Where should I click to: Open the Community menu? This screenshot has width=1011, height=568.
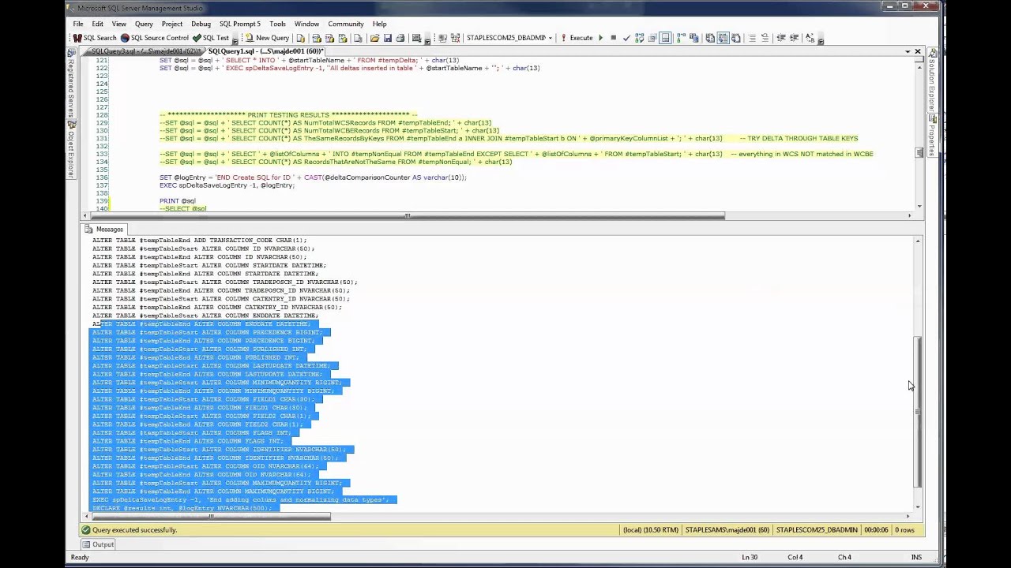pos(346,24)
